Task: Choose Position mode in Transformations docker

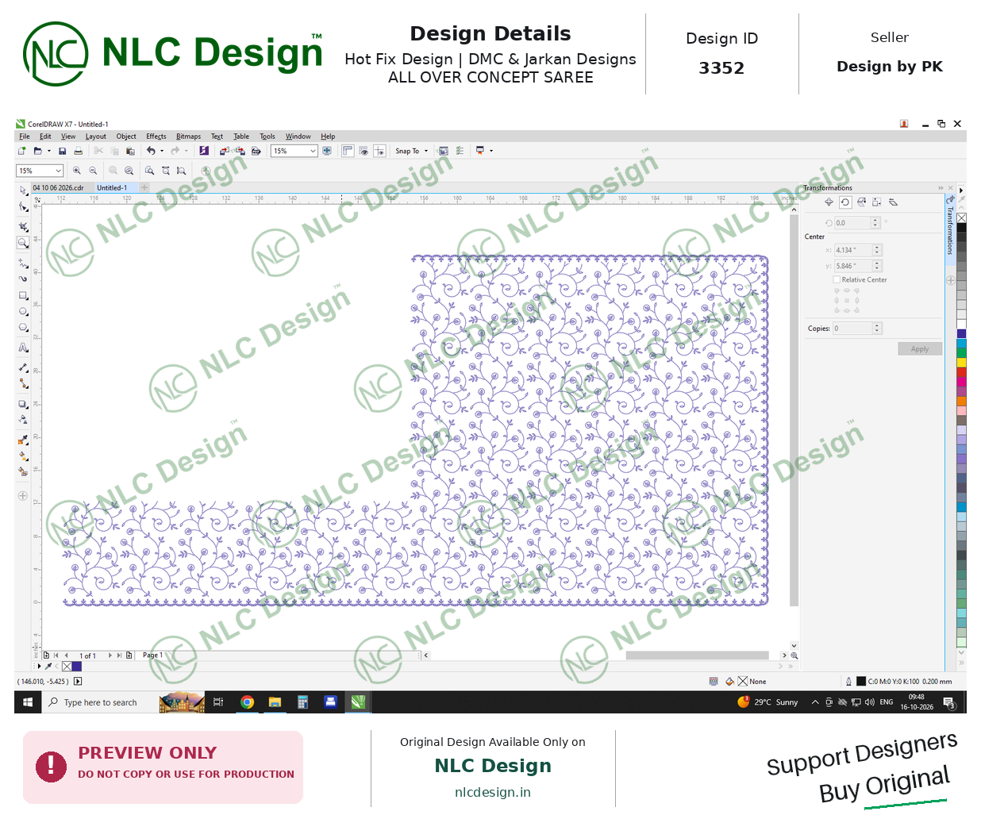Action: [829, 202]
